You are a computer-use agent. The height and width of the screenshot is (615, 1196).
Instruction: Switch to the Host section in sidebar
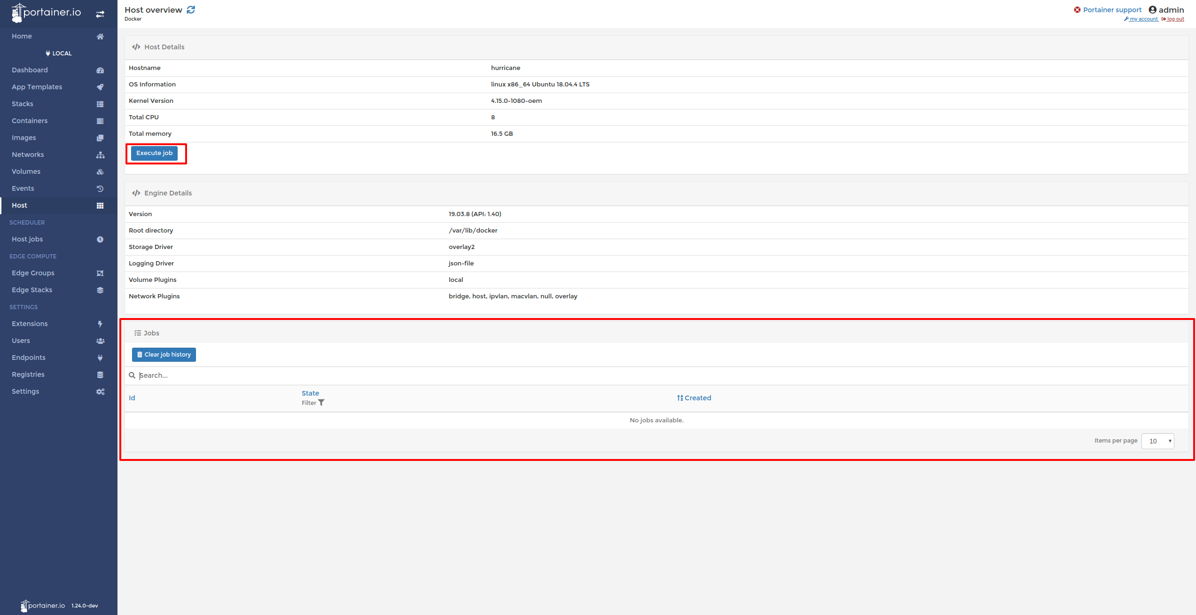pyautogui.click(x=19, y=205)
